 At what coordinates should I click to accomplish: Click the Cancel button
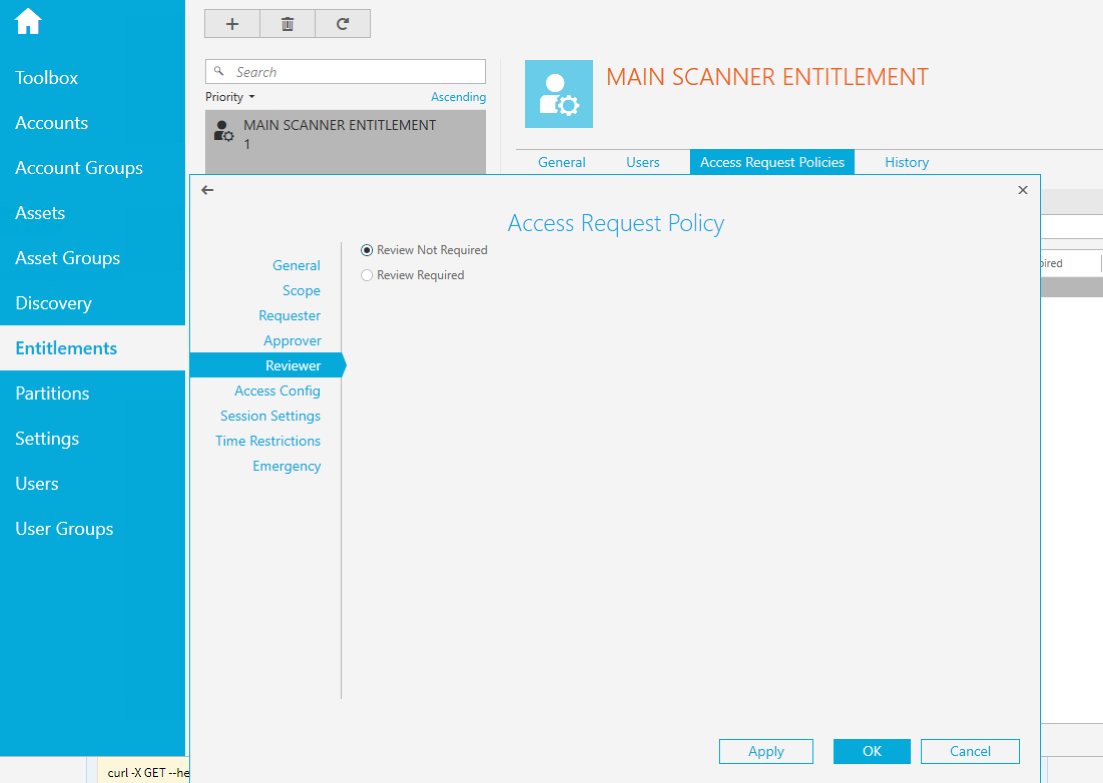pyautogui.click(x=969, y=751)
